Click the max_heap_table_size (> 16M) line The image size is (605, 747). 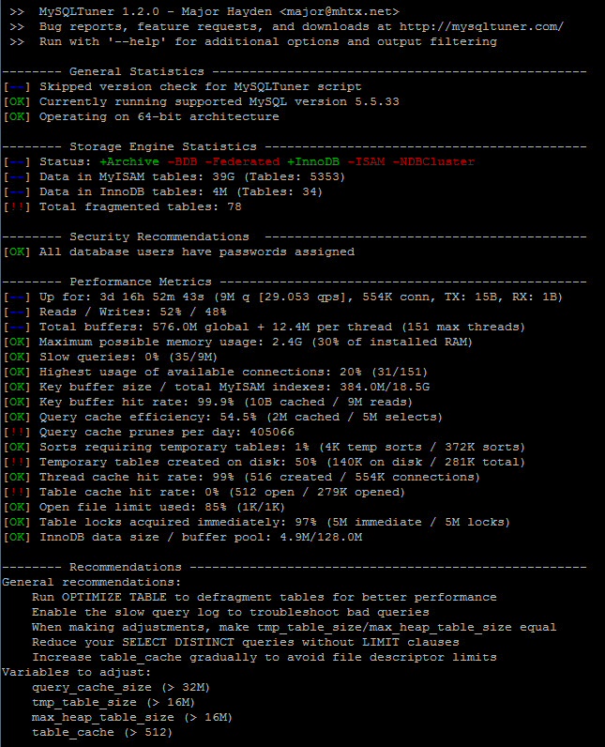132,718
